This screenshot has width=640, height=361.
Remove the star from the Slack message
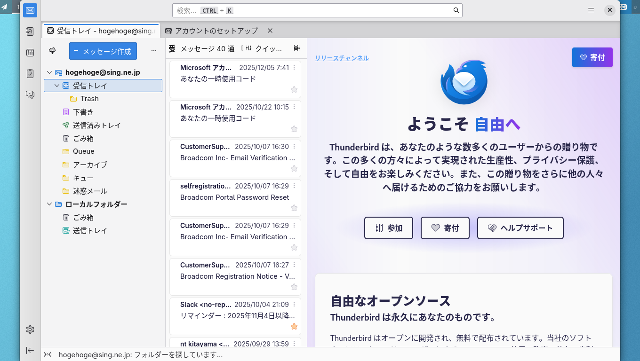[x=294, y=326]
